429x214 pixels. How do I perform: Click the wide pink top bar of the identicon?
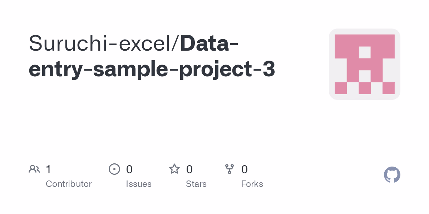365,40
